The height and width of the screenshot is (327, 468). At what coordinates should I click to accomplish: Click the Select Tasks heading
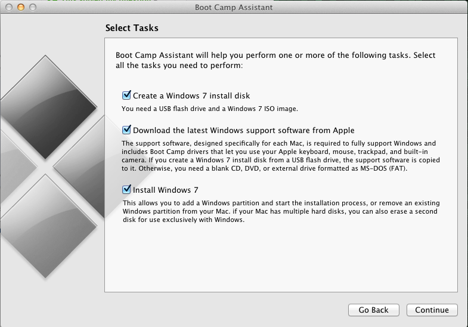click(132, 28)
